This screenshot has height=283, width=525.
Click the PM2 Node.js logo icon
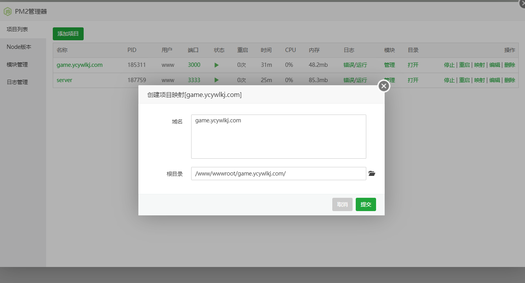[x=7, y=12]
